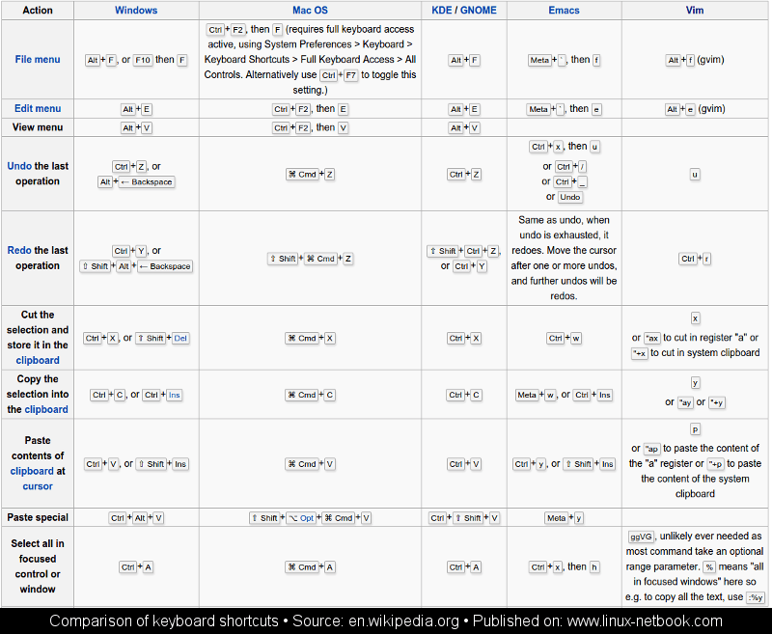
Task: Click the Cmd key in Mac OS Undo cell
Action: click(303, 175)
